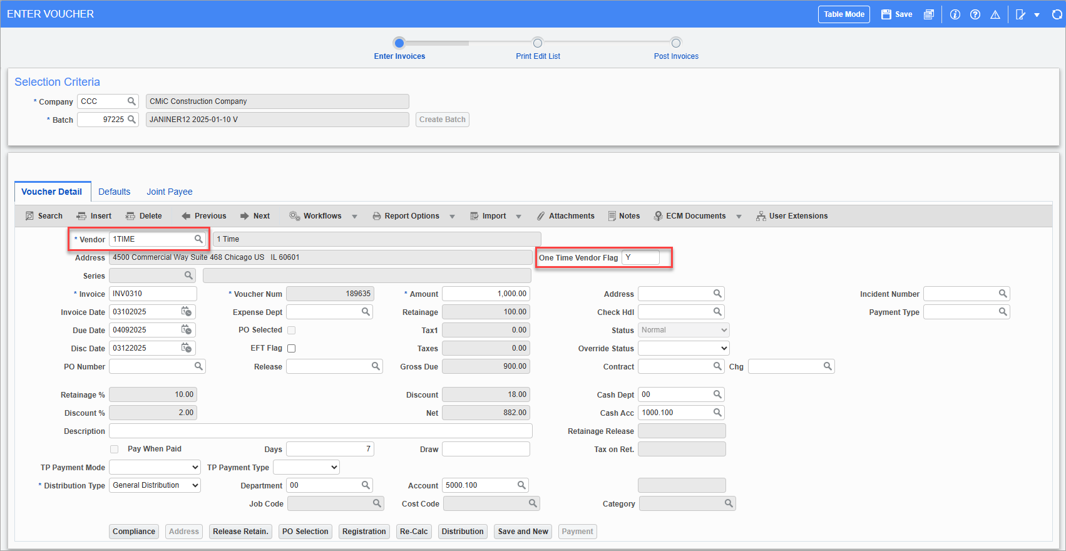Switch to the Joint Payee tab
1066x551 pixels.
point(170,192)
